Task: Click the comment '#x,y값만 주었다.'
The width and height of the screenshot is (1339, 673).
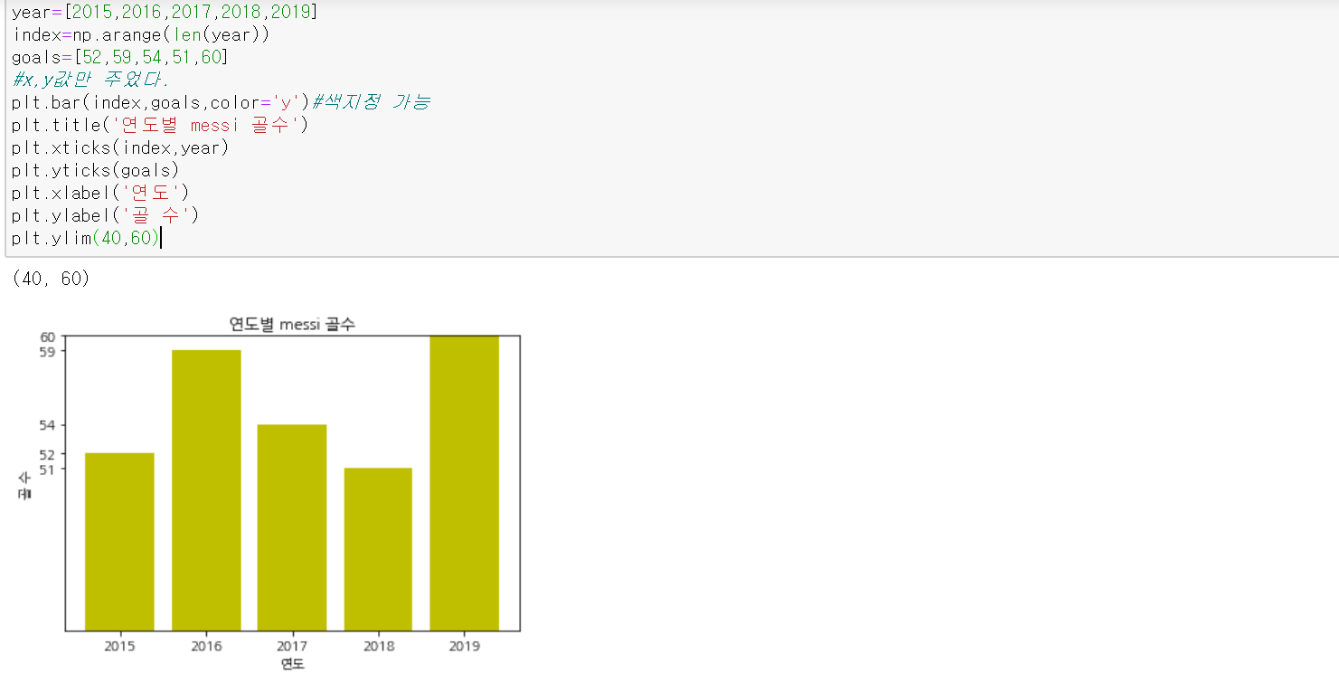Action: pos(90,80)
